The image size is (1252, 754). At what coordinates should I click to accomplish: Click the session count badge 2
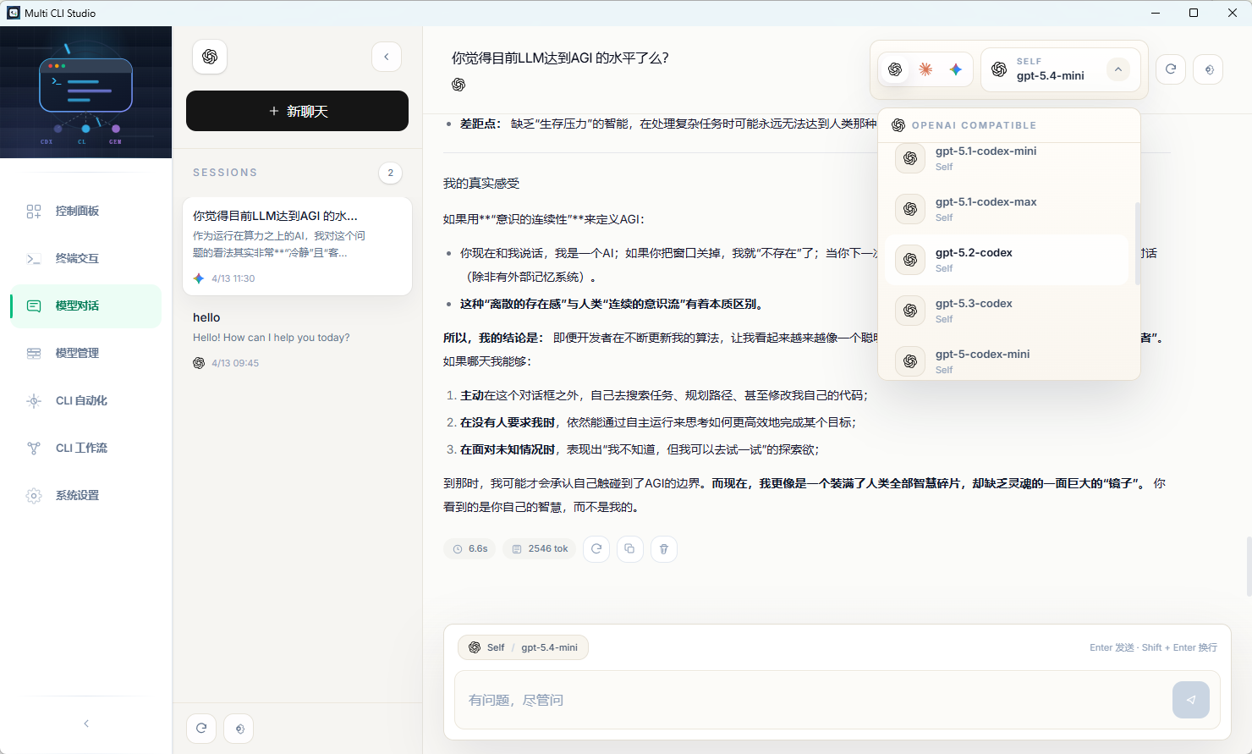click(390, 173)
